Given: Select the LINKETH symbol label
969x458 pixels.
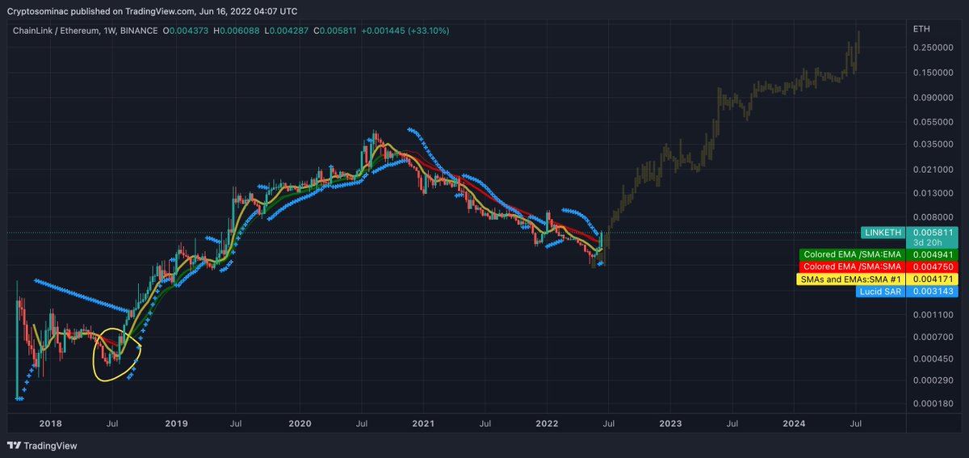Looking at the screenshot, I should click(883, 233).
